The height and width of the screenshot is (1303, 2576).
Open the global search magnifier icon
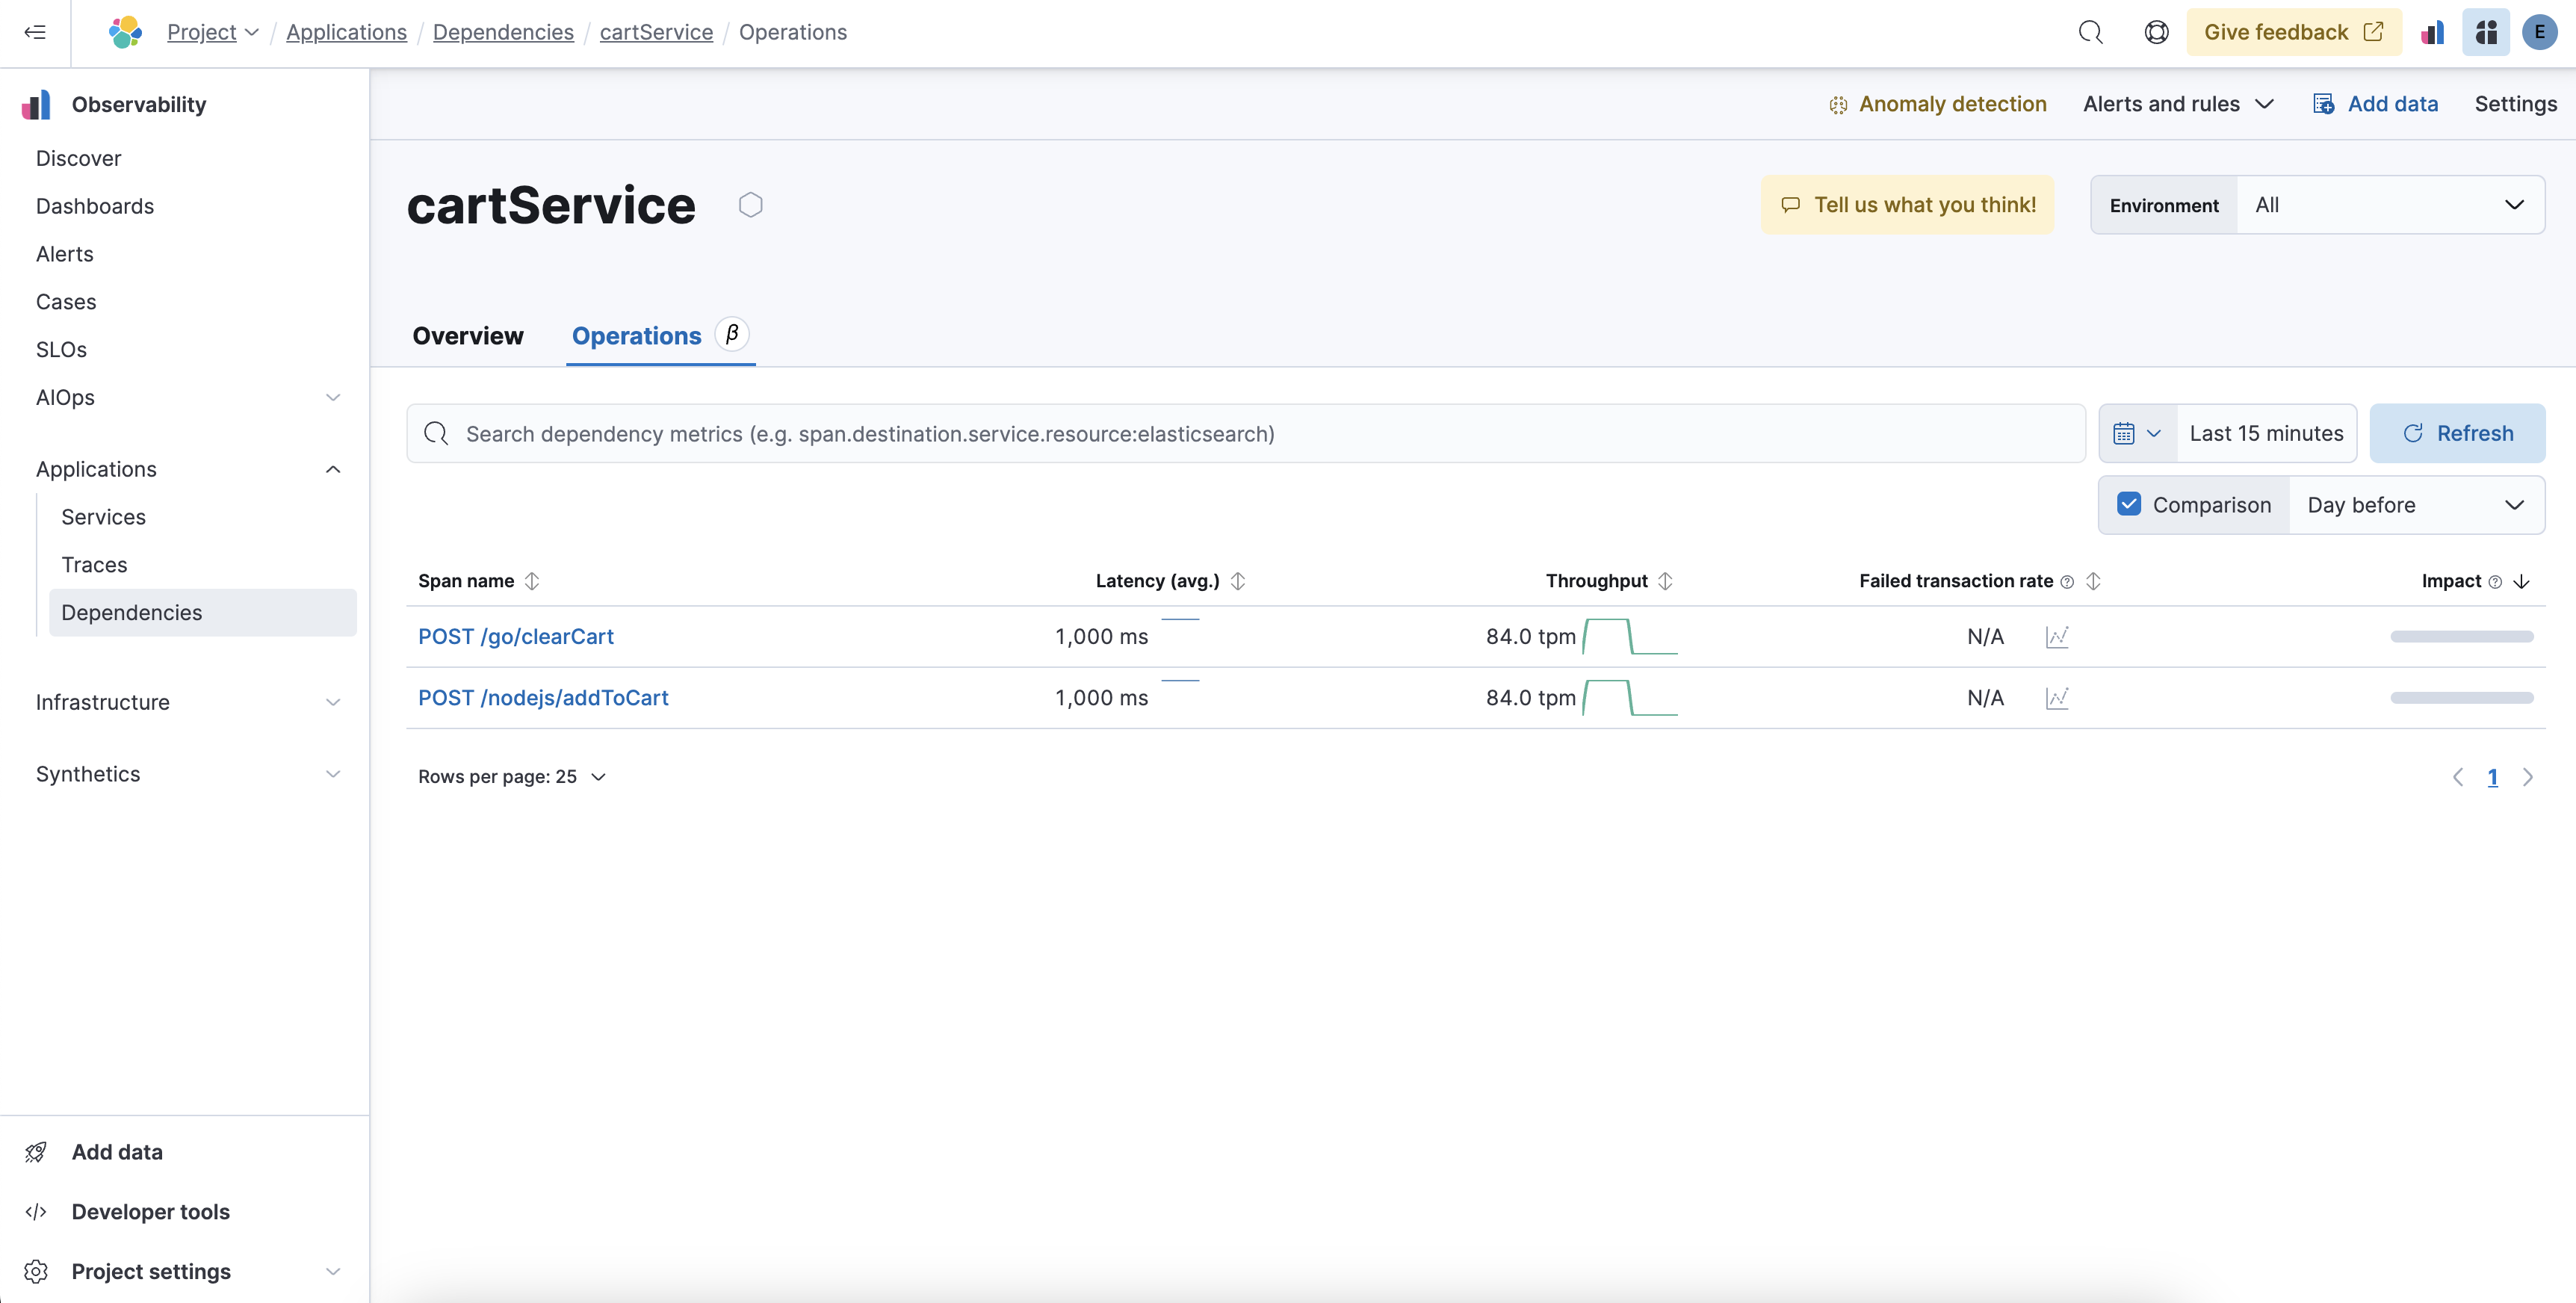pos(2090,32)
